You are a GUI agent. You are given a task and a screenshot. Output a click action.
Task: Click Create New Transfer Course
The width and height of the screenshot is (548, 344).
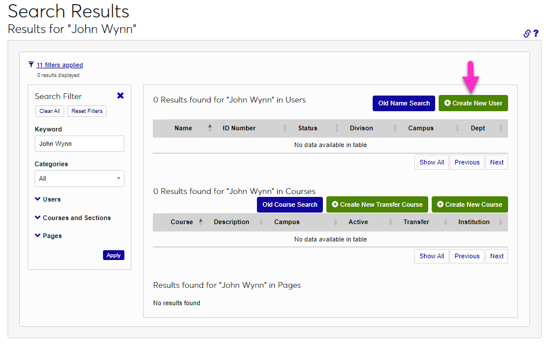click(377, 204)
